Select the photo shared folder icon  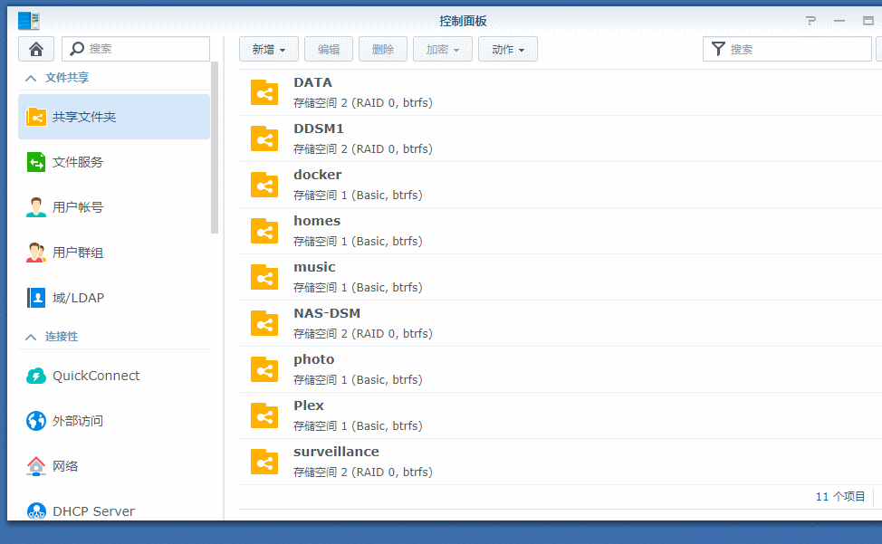[x=264, y=370]
